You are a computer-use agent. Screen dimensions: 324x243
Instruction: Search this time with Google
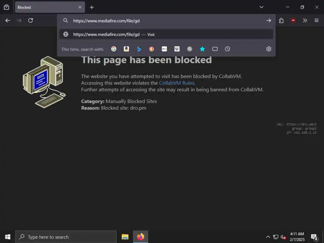pyautogui.click(x=114, y=49)
